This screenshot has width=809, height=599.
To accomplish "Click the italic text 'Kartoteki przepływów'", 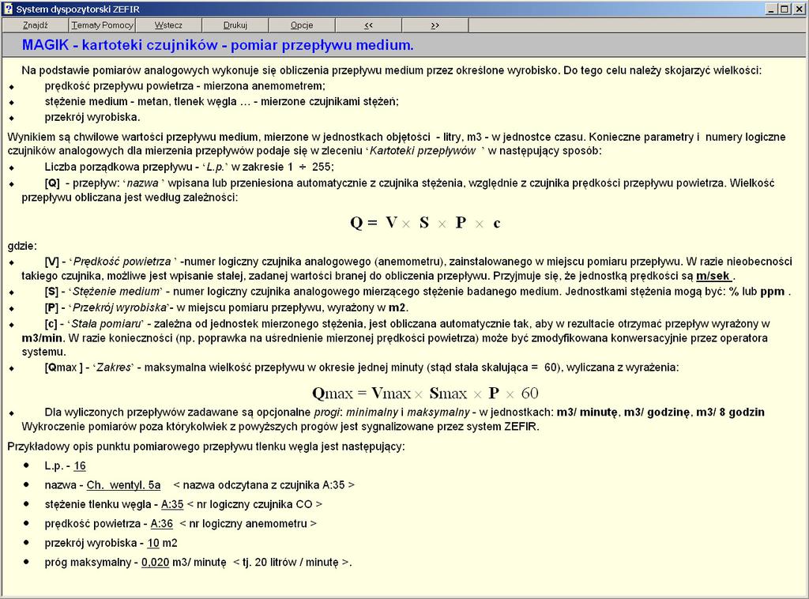I will (x=423, y=151).
